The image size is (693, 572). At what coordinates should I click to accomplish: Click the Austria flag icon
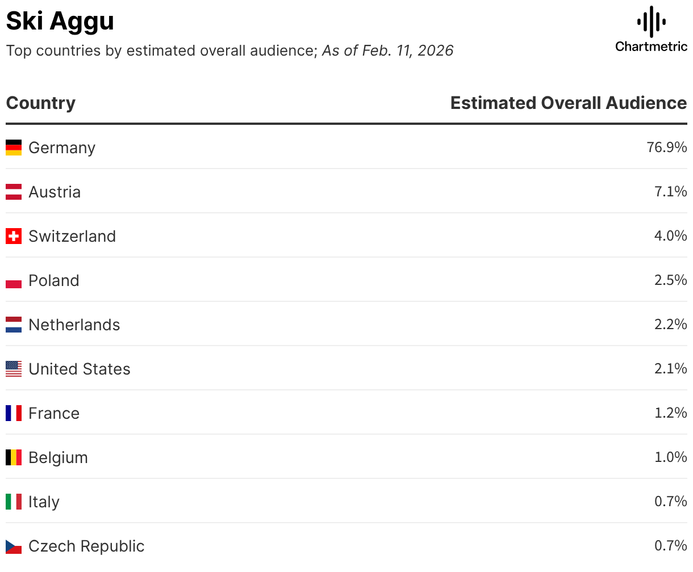[x=14, y=192]
